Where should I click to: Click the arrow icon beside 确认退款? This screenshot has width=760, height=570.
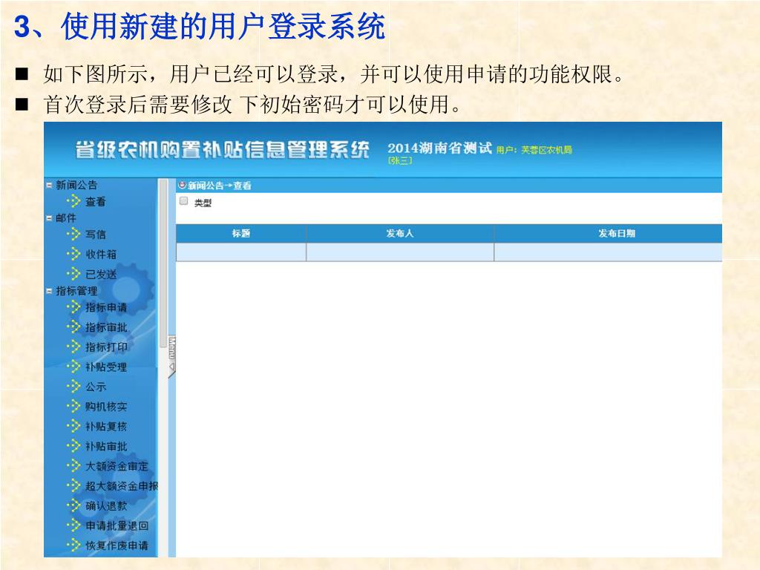click(x=73, y=505)
